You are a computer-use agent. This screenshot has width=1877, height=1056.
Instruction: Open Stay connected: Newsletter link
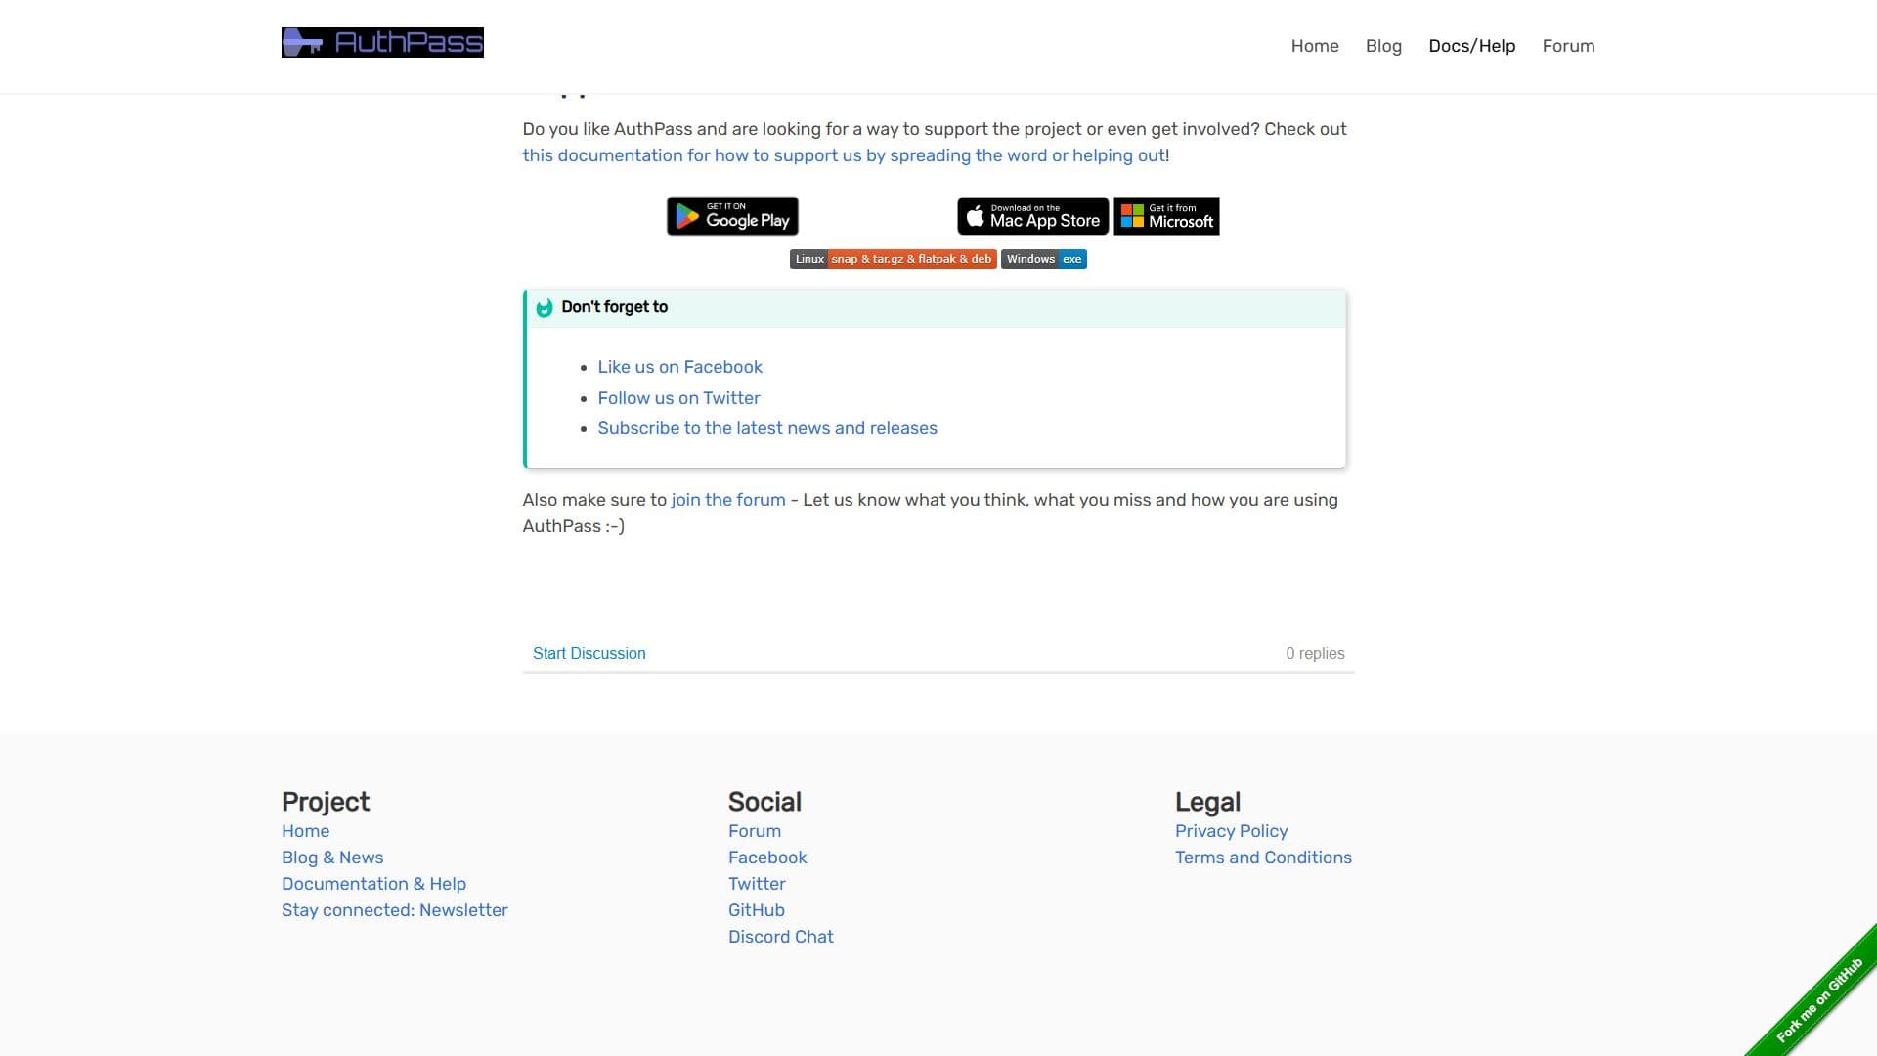[394, 910]
